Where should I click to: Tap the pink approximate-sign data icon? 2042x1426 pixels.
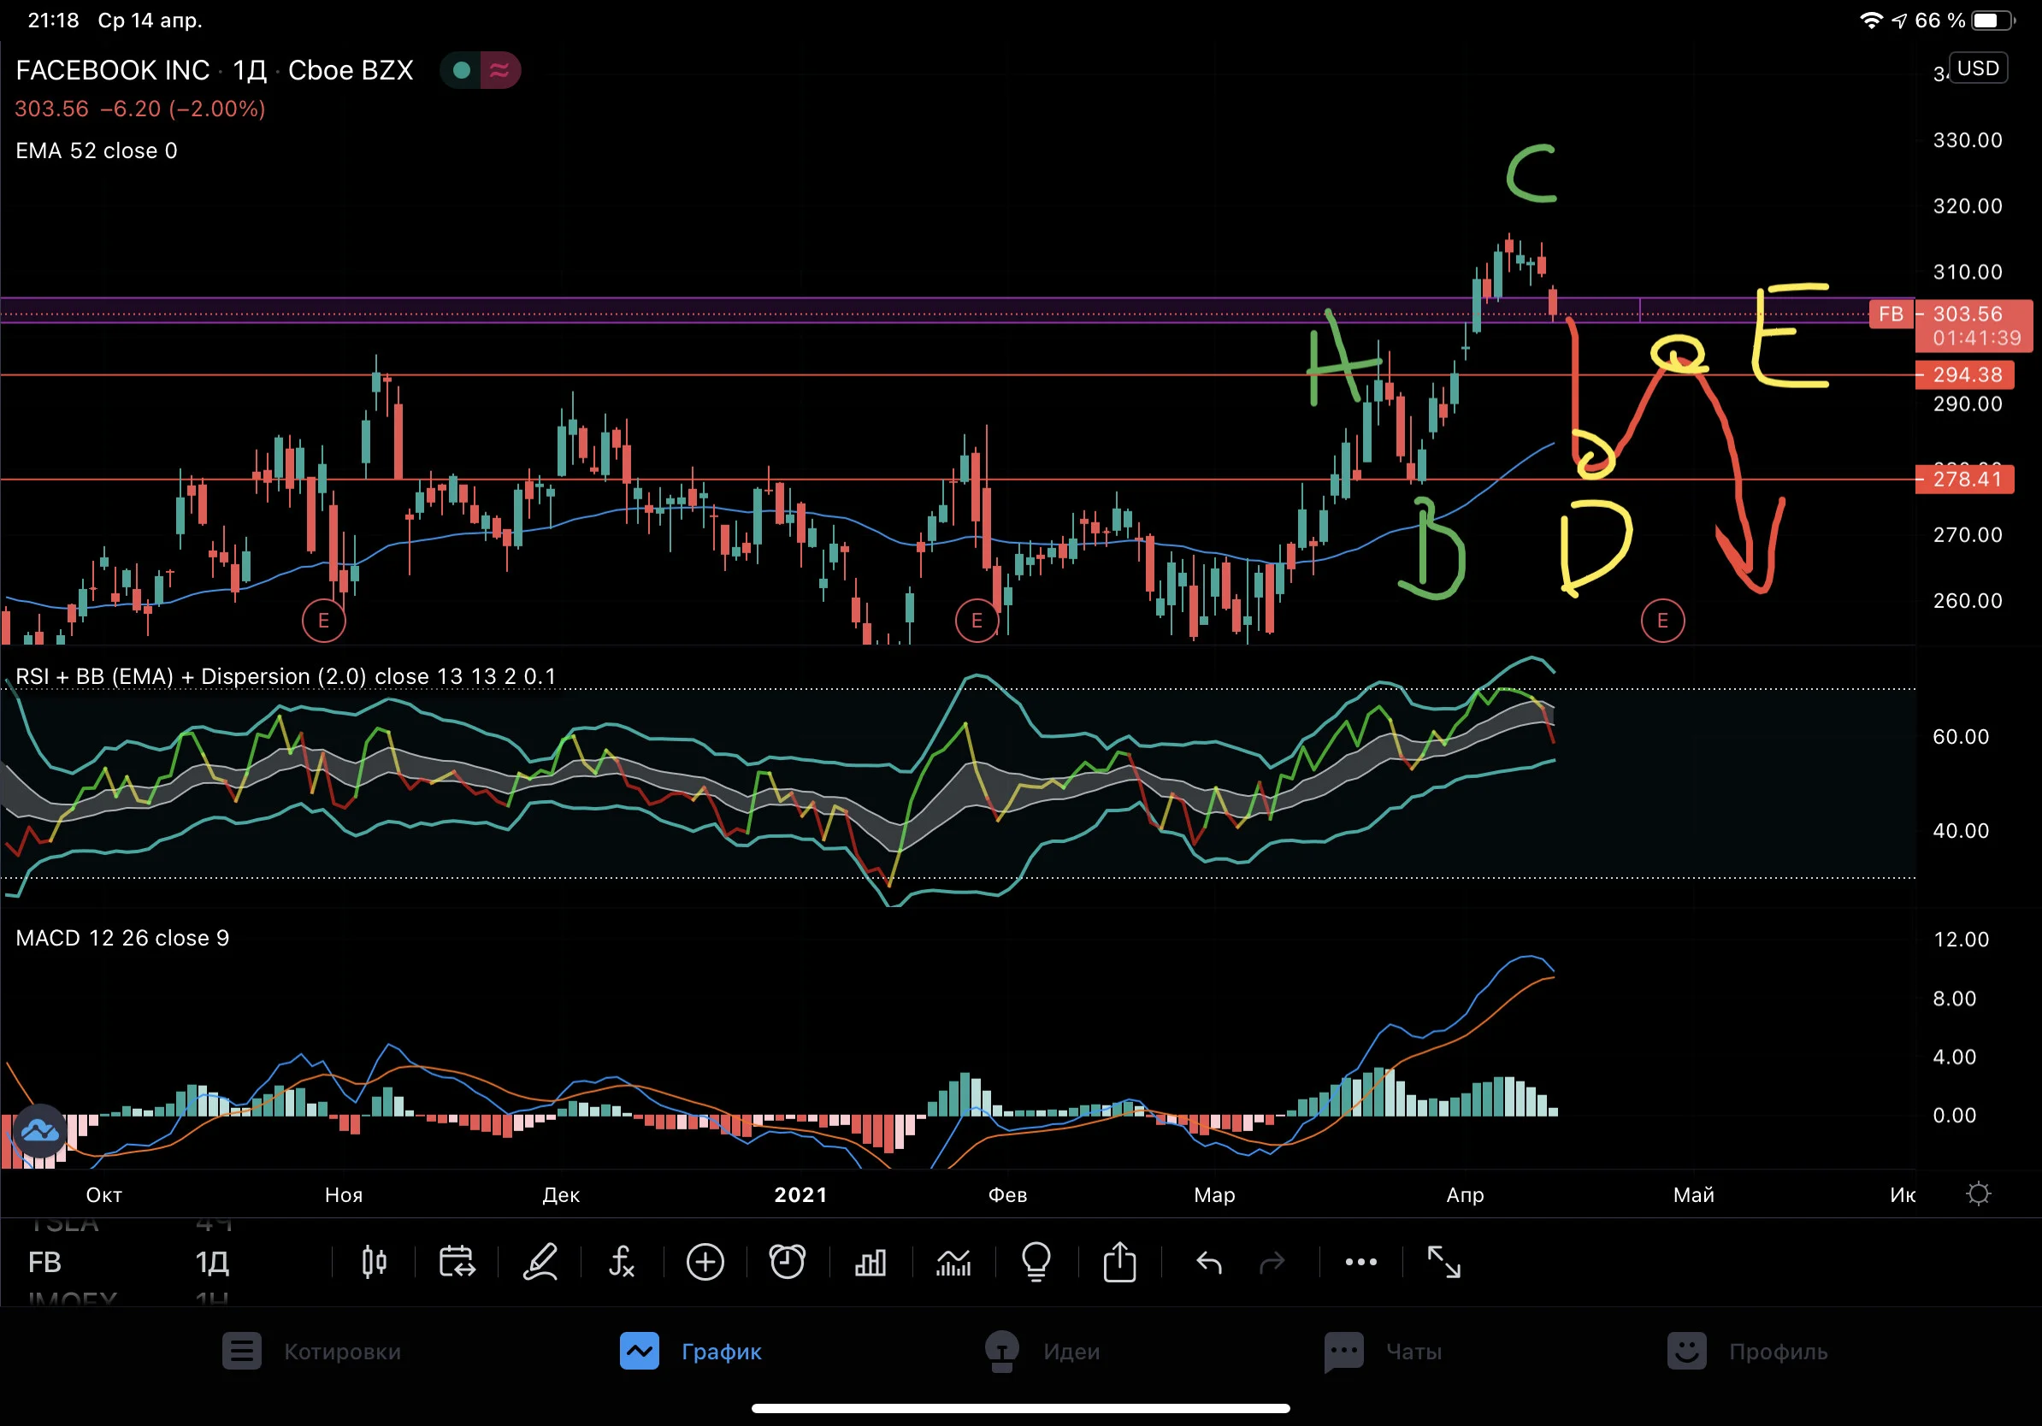[x=500, y=70]
